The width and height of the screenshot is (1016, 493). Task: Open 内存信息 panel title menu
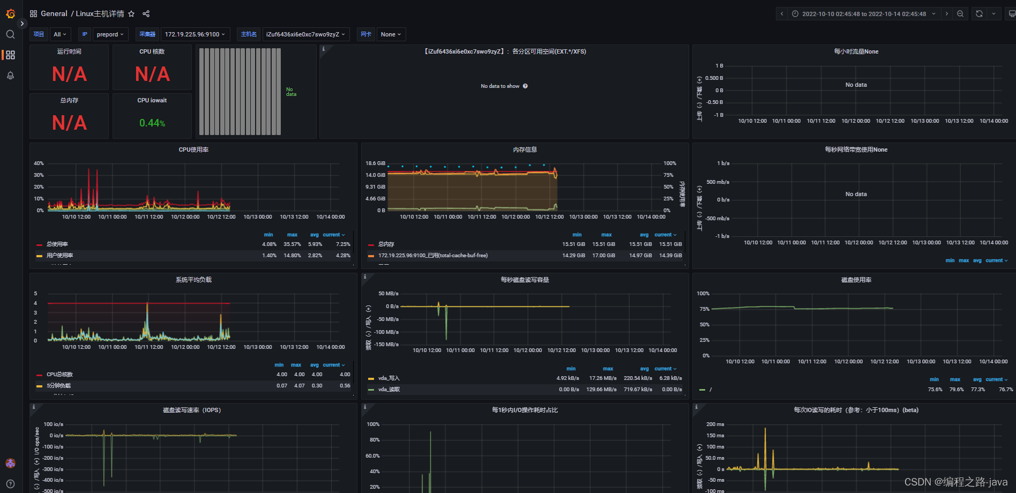(x=525, y=150)
